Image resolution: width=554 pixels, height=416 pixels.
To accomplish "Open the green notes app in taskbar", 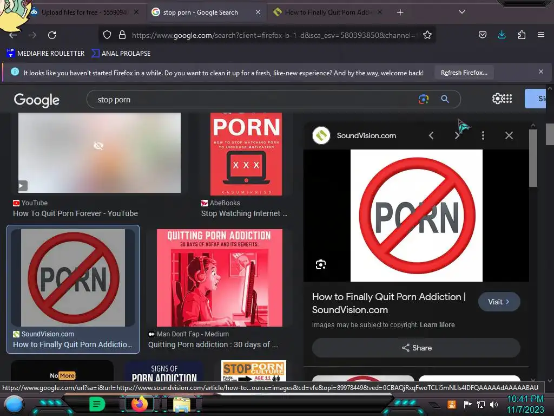I will [x=97, y=404].
